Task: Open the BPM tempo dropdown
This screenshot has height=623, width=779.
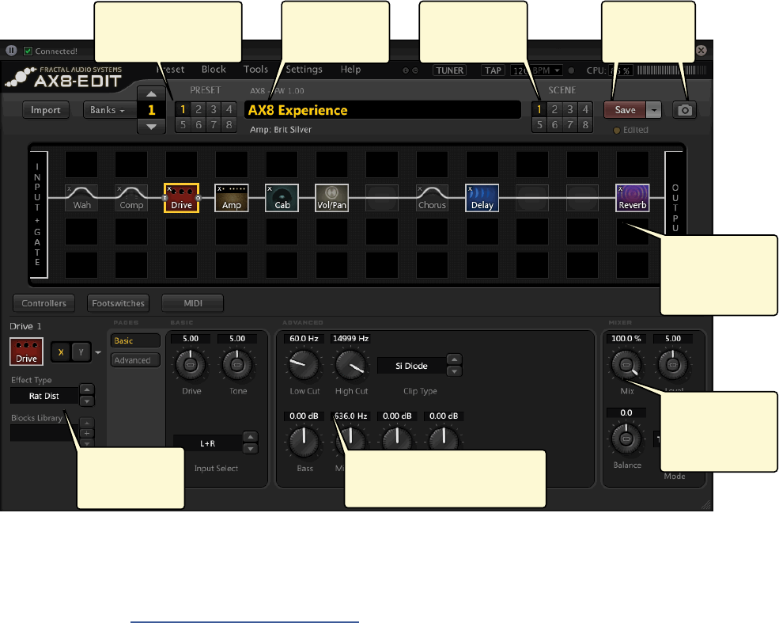Action: click(x=557, y=70)
